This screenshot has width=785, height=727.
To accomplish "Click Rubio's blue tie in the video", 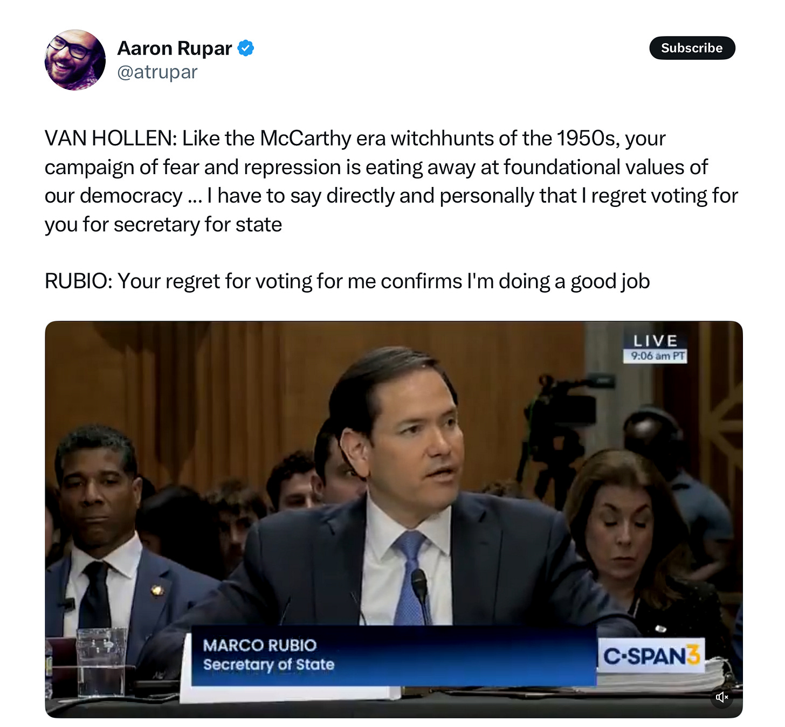I will [411, 577].
